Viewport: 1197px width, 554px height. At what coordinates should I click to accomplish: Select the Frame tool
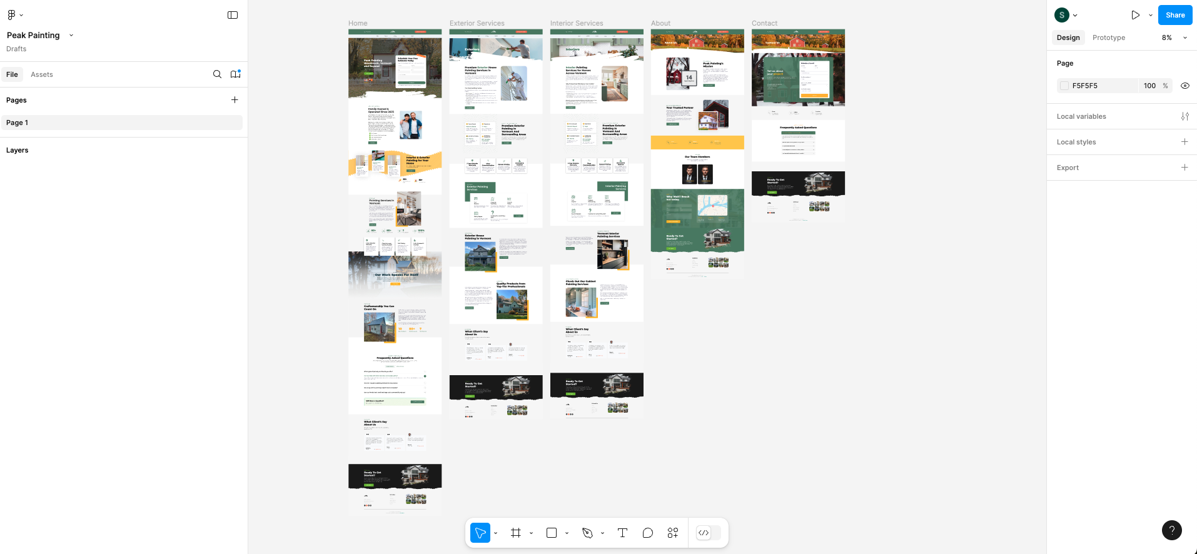coord(516,533)
